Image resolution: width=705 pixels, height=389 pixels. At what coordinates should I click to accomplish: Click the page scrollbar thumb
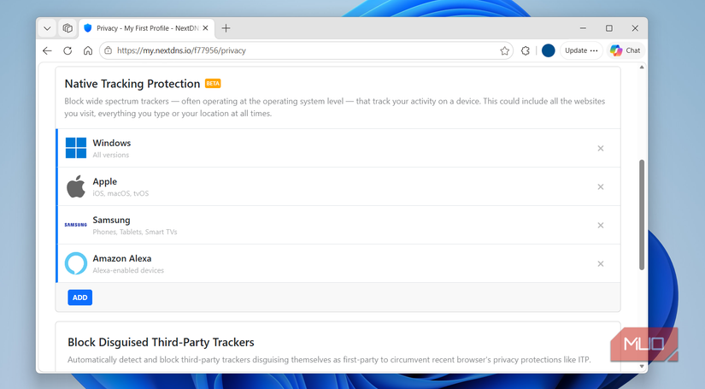coord(642,215)
